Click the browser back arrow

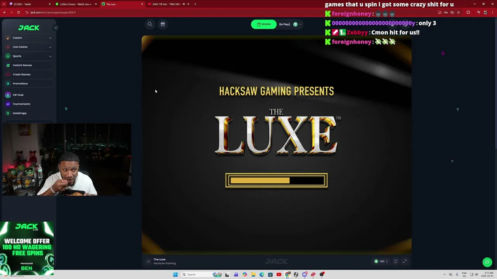5,12
